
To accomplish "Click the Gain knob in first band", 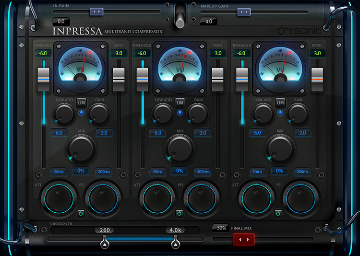I will (99, 114).
